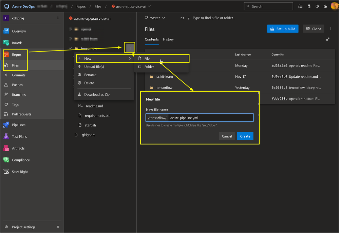Open more options for azure-appservice-ai repo
This screenshot has height=233, width=339.
click(x=130, y=18)
